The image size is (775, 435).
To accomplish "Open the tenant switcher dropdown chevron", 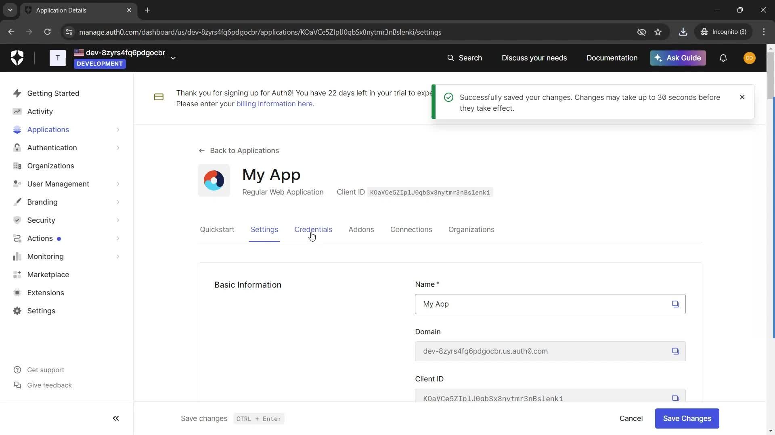I will [x=173, y=58].
